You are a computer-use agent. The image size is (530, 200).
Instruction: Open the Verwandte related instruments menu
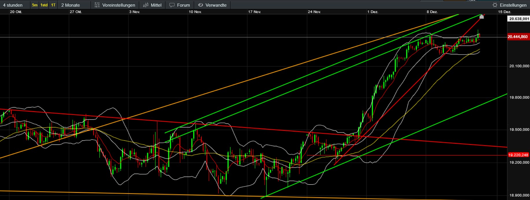216,5
